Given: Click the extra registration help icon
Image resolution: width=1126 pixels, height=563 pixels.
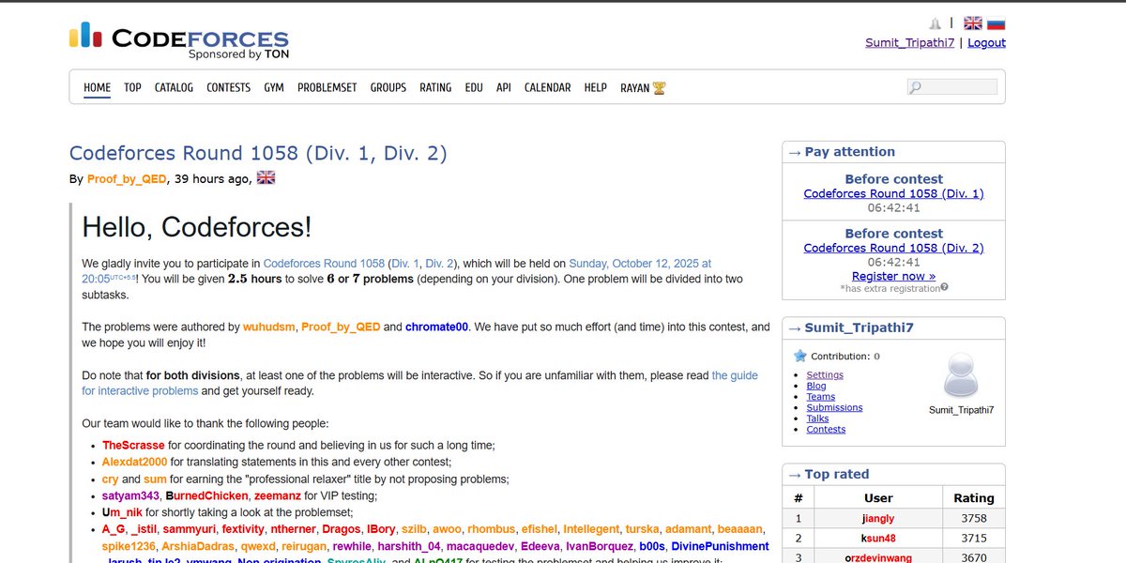Looking at the screenshot, I should pos(944,287).
